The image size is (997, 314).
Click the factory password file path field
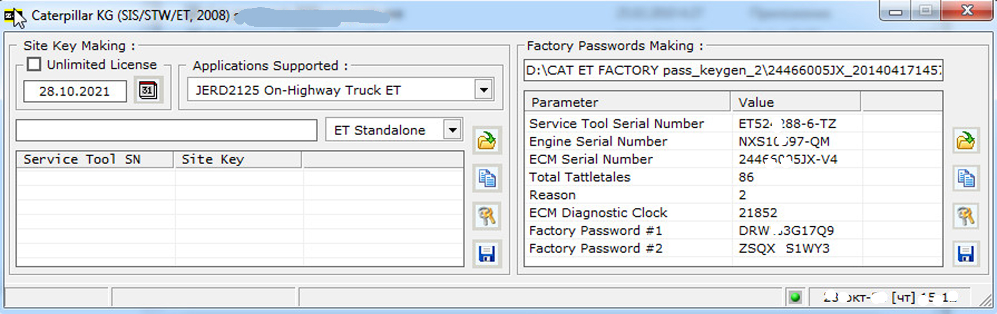733,70
